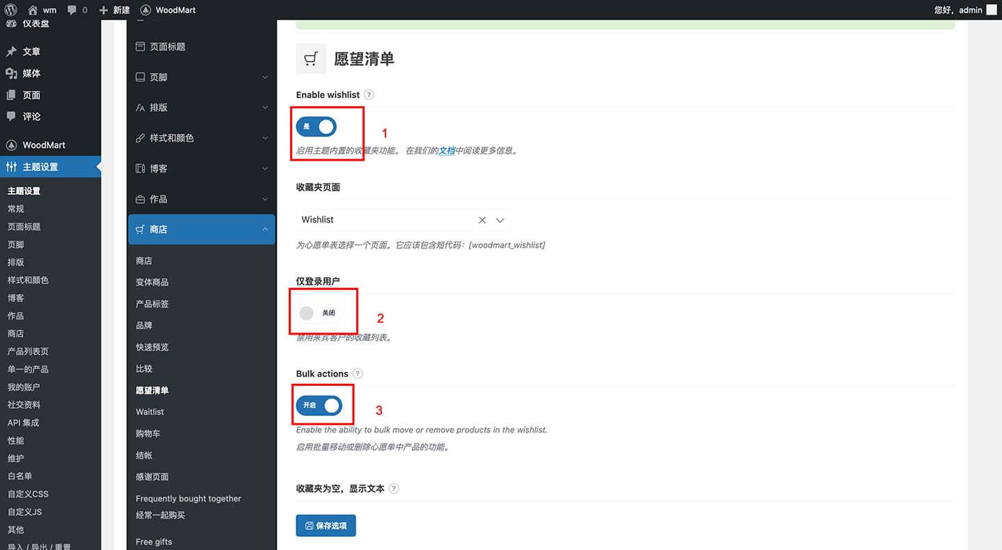Open the 感谢页面 settings tab
The image size is (1002, 550).
tap(152, 476)
